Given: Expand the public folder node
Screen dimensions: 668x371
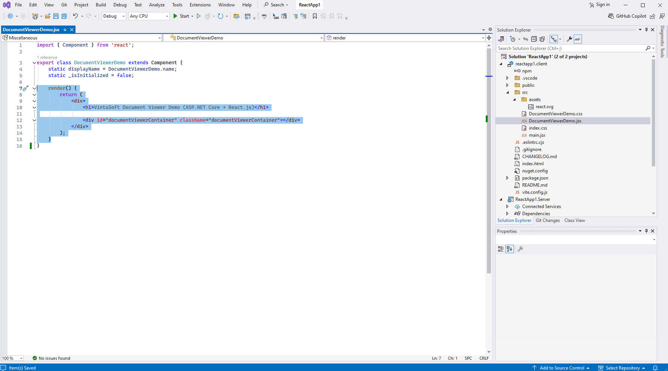Looking at the screenshot, I should tap(508, 85).
